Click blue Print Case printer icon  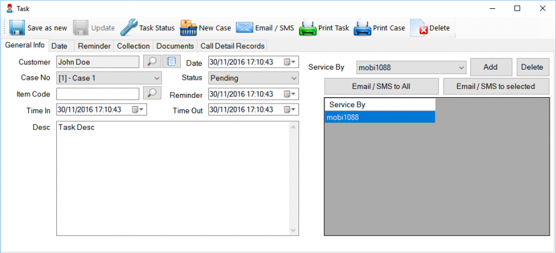pos(362,28)
